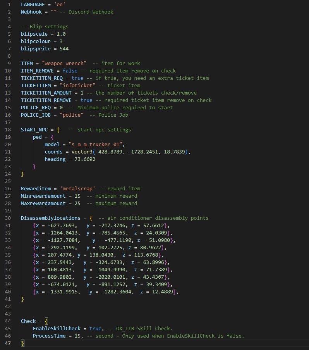
Task: Click the comment 'start npc settings'
Action: coord(104,130)
